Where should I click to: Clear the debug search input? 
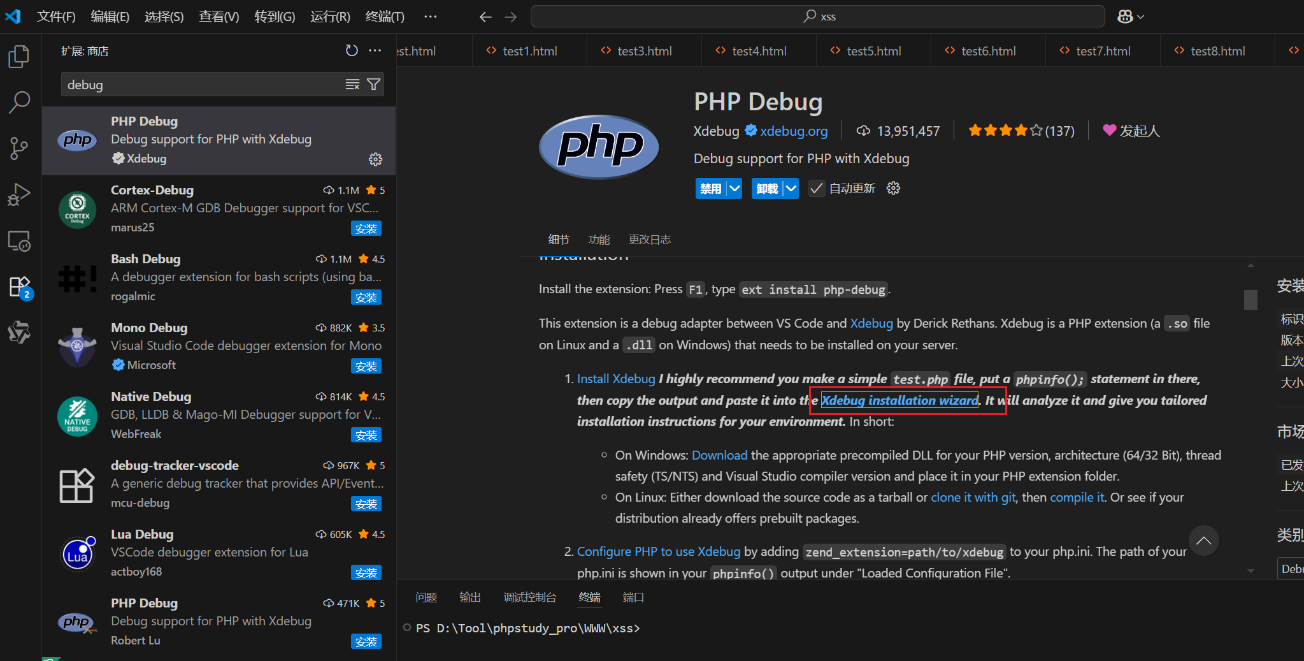352,84
